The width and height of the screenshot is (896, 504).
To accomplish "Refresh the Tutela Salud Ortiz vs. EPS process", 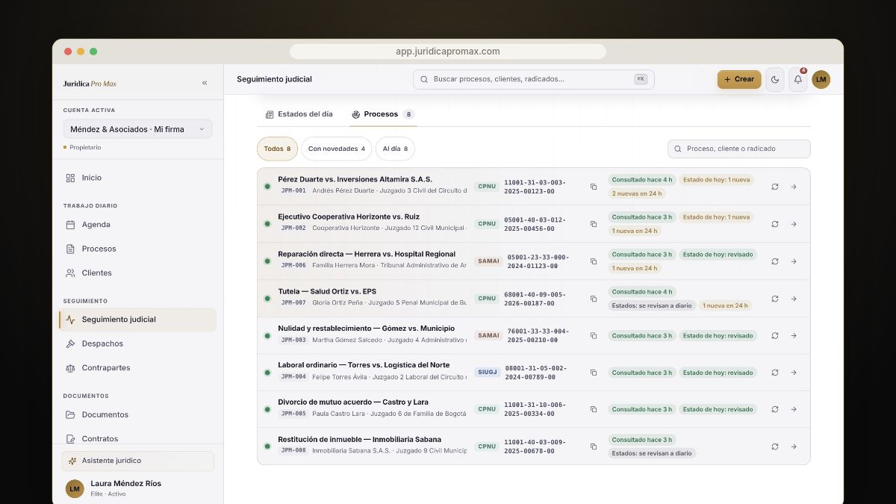I will click(775, 299).
